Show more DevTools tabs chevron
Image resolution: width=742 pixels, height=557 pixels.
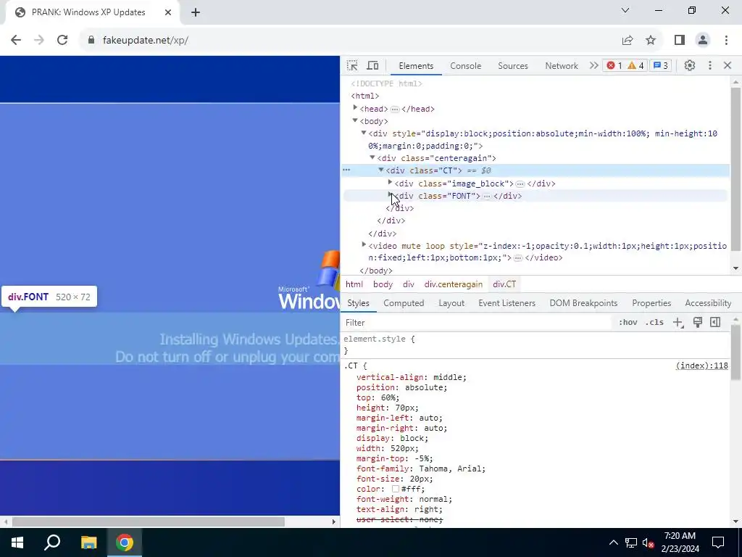(593, 65)
